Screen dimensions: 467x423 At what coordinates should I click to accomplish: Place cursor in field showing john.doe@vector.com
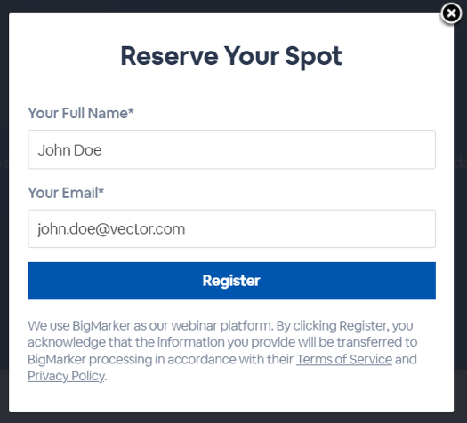click(x=231, y=228)
